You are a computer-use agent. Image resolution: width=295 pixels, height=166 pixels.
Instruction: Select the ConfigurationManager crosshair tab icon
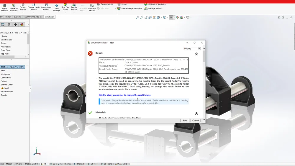(x=15, y=25)
